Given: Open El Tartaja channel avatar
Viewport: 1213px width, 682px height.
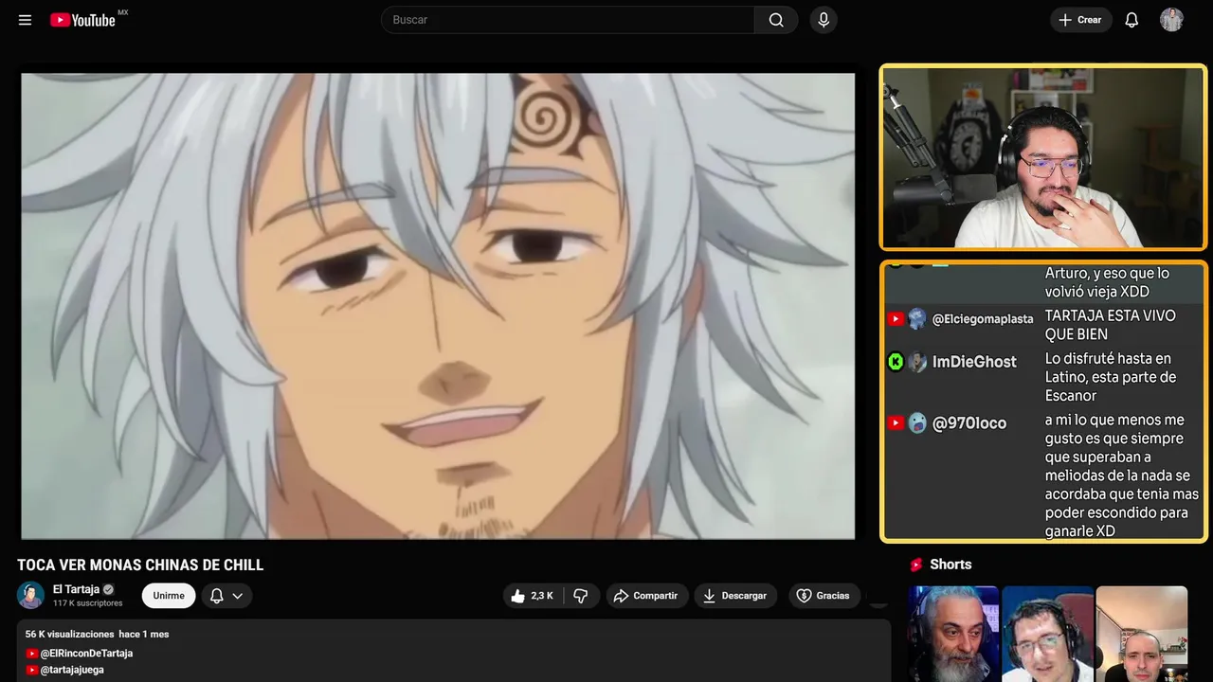Looking at the screenshot, I should pos(31,595).
